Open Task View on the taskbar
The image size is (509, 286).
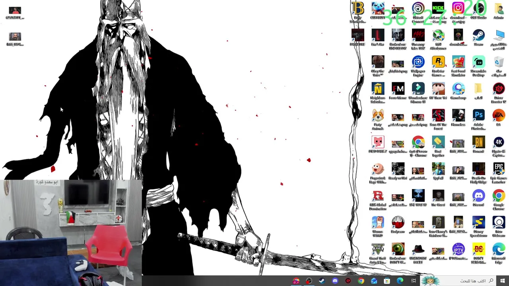[x=414, y=281]
